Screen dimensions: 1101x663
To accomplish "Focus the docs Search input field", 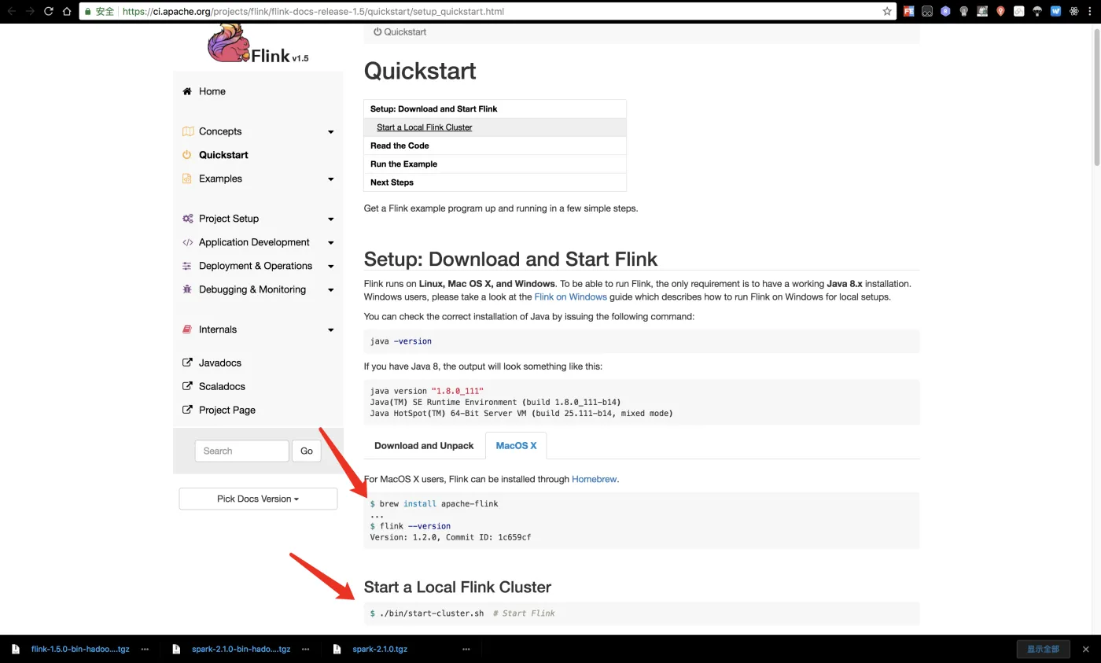I will point(241,451).
